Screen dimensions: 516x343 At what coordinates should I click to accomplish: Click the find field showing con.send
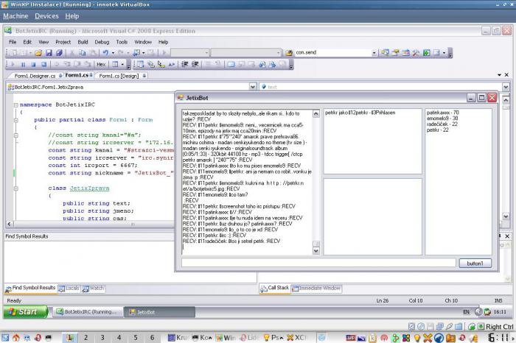click(332, 52)
